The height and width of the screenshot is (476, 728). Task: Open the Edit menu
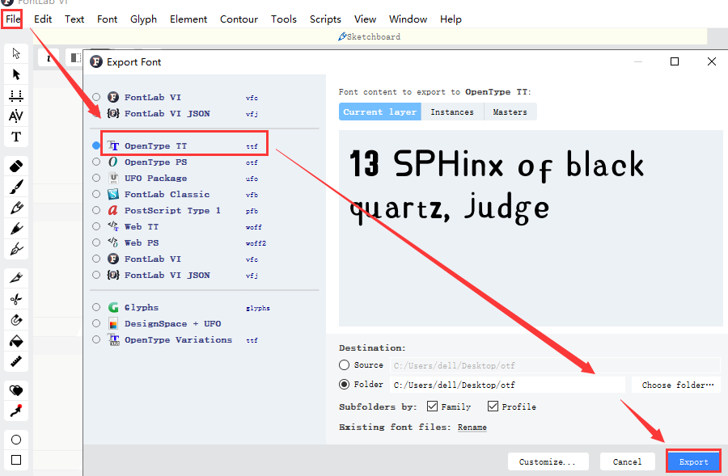tap(43, 19)
